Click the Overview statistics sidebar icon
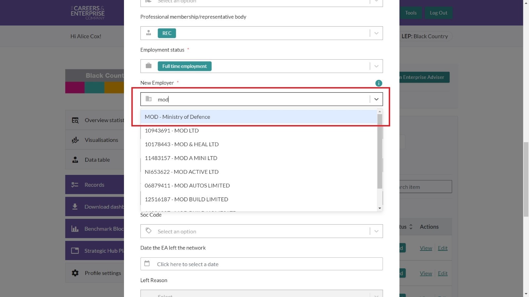Image resolution: width=529 pixels, height=297 pixels. (x=75, y=120)
